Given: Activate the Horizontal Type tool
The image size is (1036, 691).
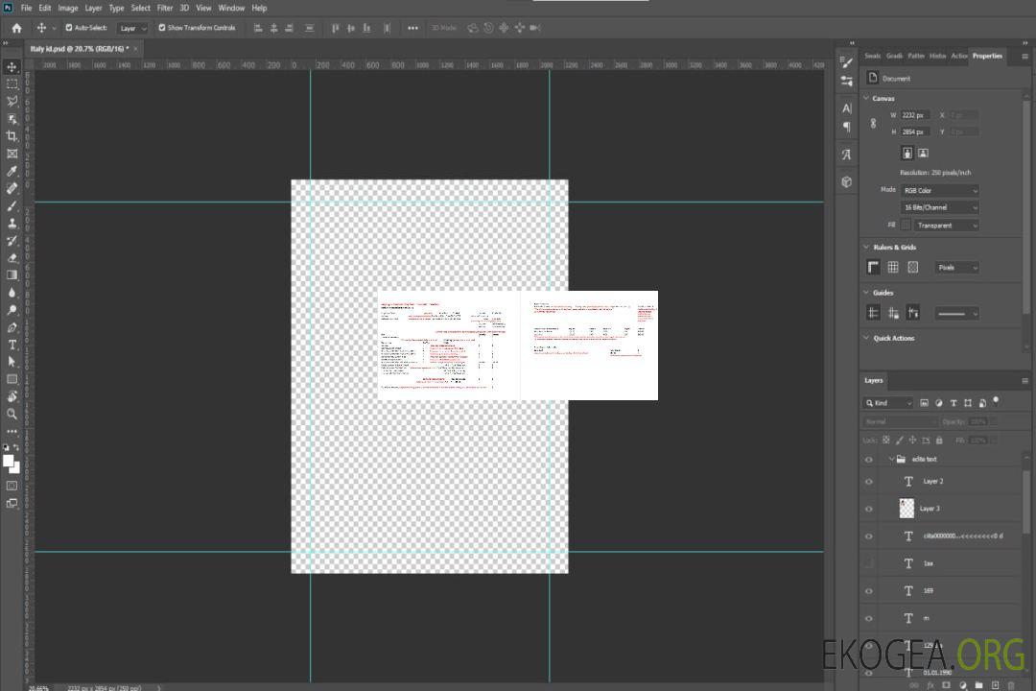Looking at the screenshot, I should click(12, 345).
